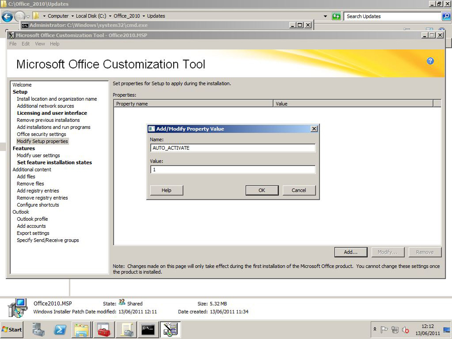Click Action Center flag tray icon
This screenshot has height=339, width=452.
coord(384,329)
